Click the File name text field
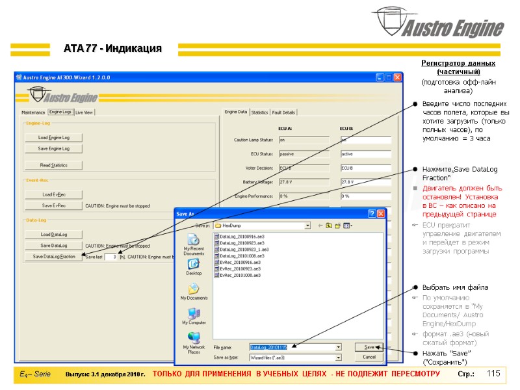 point(292,347)
